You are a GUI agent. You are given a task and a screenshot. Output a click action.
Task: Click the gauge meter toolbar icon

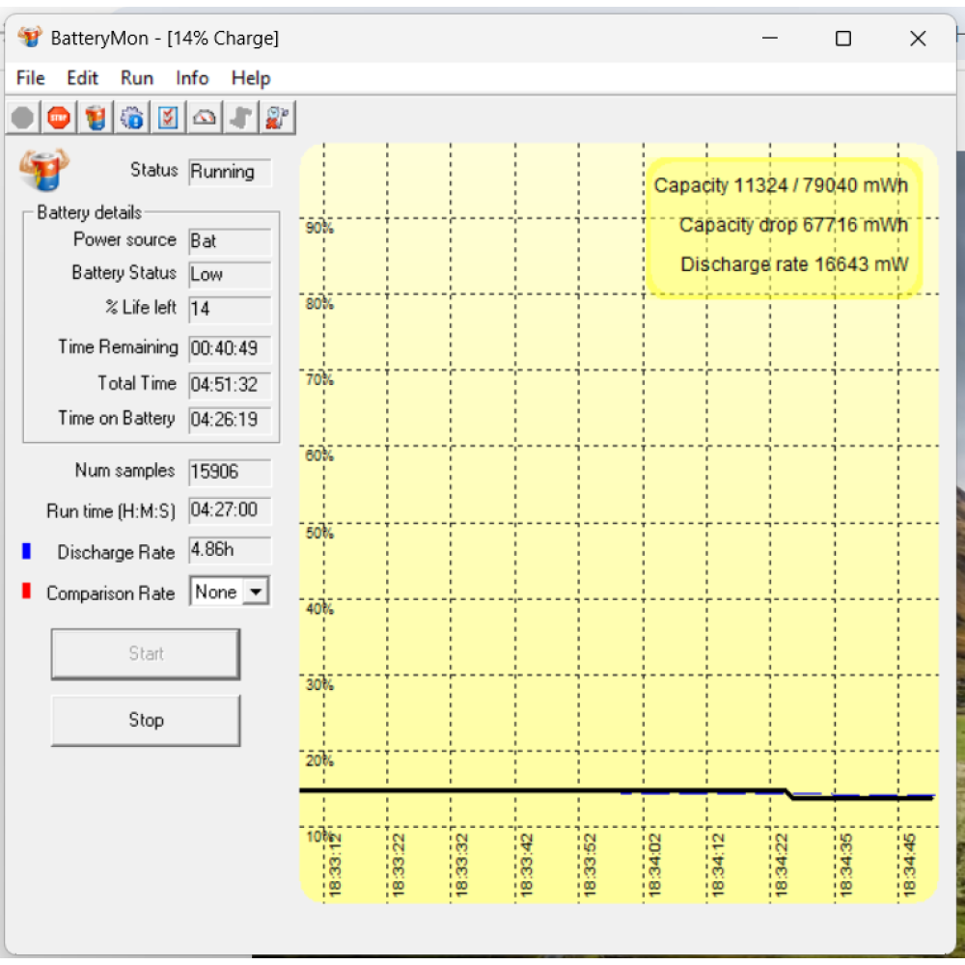click(x=205, y=119)
